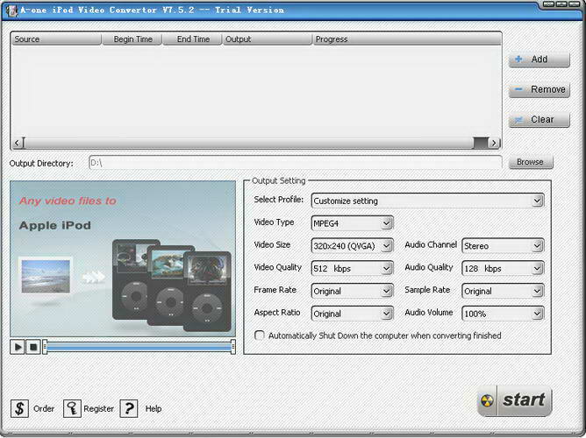Screen dimensions: 586x438
Task: Click the Apple iPod preview image
Action: pyautogui.click(x=123, y=259)
